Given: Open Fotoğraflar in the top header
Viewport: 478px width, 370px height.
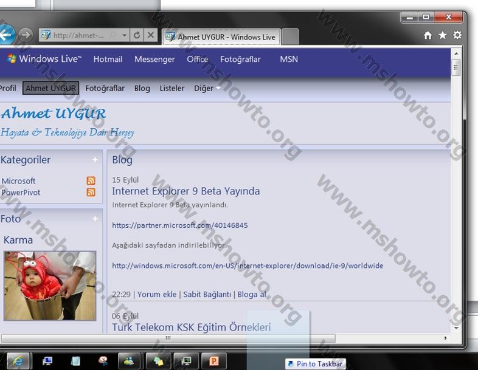Looking at the screenshot, I should point(240,59).
